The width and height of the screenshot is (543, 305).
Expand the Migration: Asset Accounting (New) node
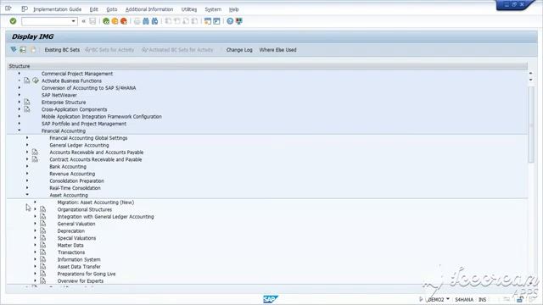pos(35,202)
